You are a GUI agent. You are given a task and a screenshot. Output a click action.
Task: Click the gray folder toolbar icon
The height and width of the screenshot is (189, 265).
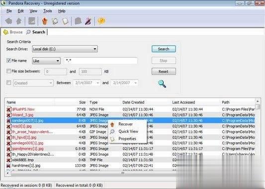[78, 21]
